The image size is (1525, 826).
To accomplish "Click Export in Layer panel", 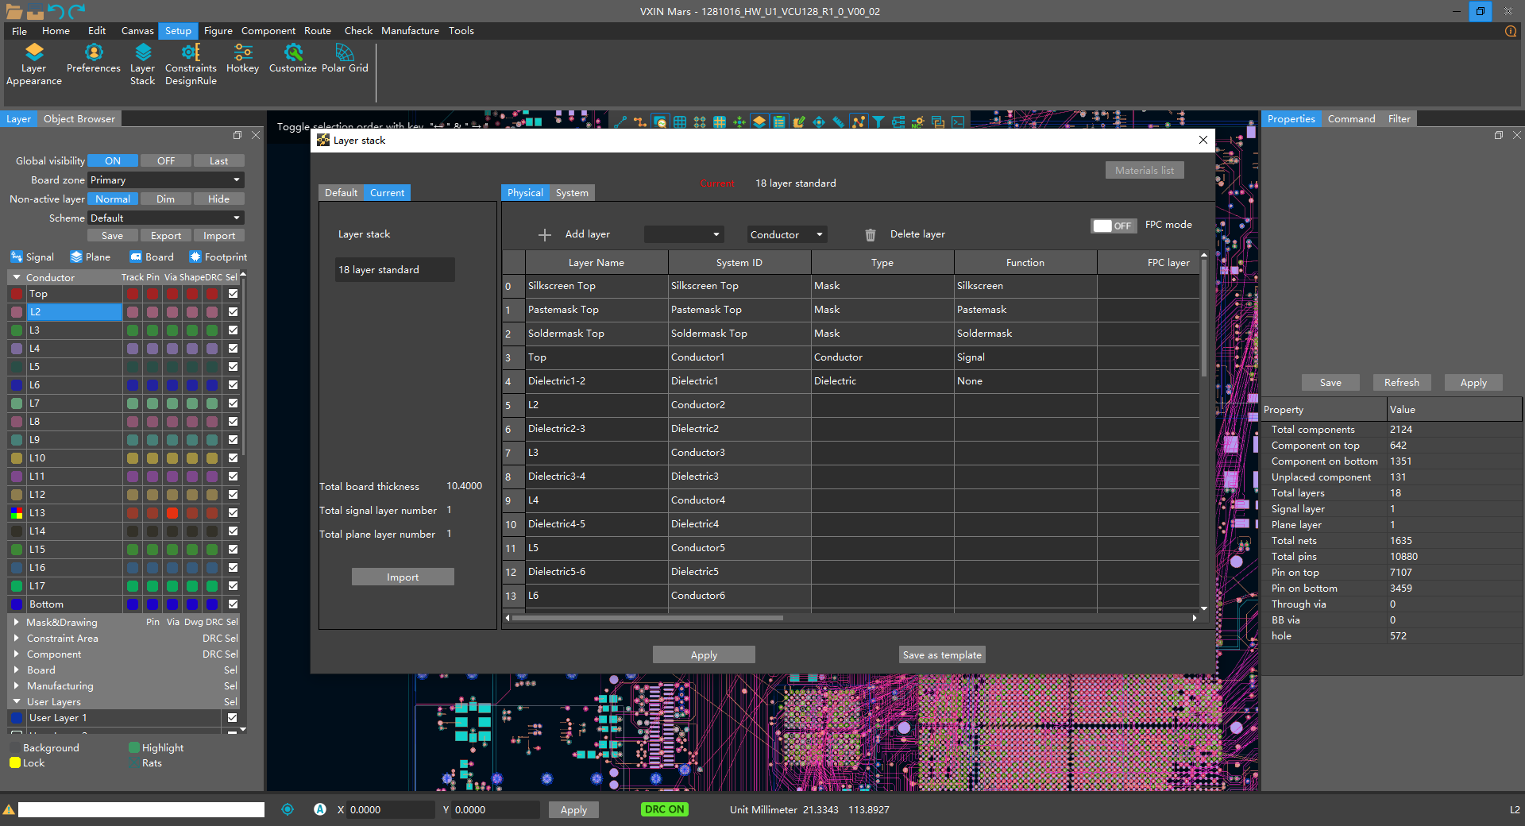I will pyautogui.click(x=166, y=236).
